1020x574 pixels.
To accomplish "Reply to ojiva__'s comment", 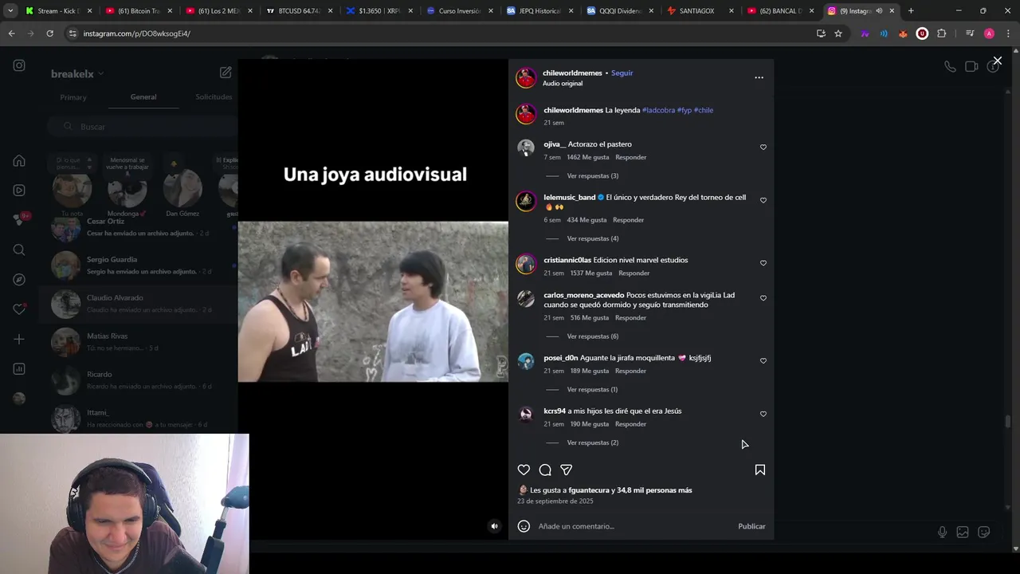I will point(630,157).
